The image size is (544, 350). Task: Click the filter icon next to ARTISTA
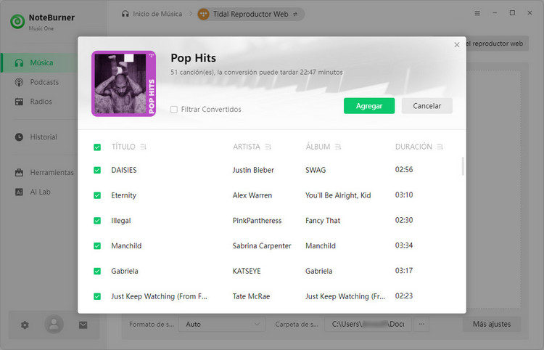pos(268,147)
